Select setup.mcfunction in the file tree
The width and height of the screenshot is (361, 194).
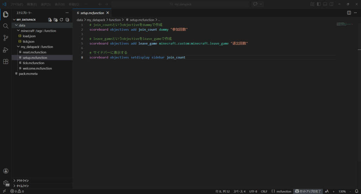[42, 57]
